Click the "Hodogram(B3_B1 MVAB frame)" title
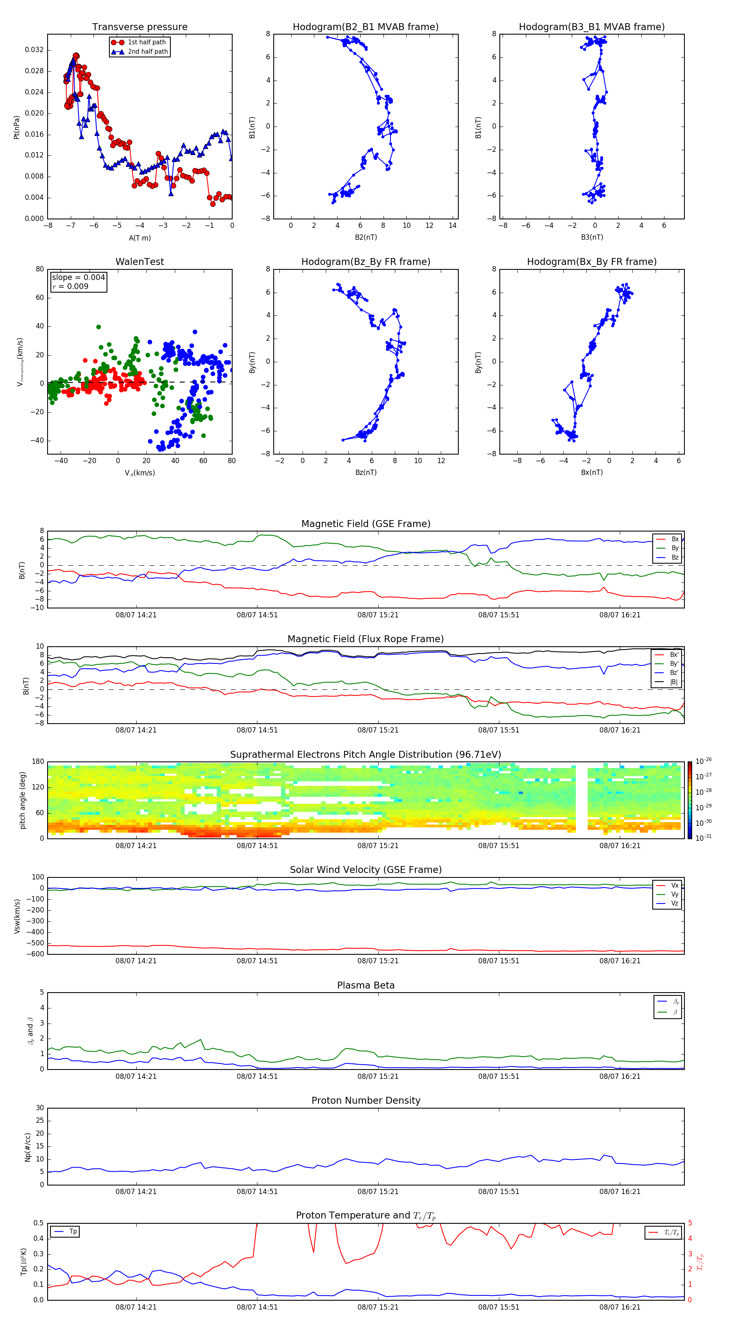 click(x=592, y=27)
